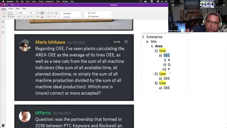Viewport: 227px width, 128px height.
Task: Click the bold Area outline item
Action: [x=159, y=46]
